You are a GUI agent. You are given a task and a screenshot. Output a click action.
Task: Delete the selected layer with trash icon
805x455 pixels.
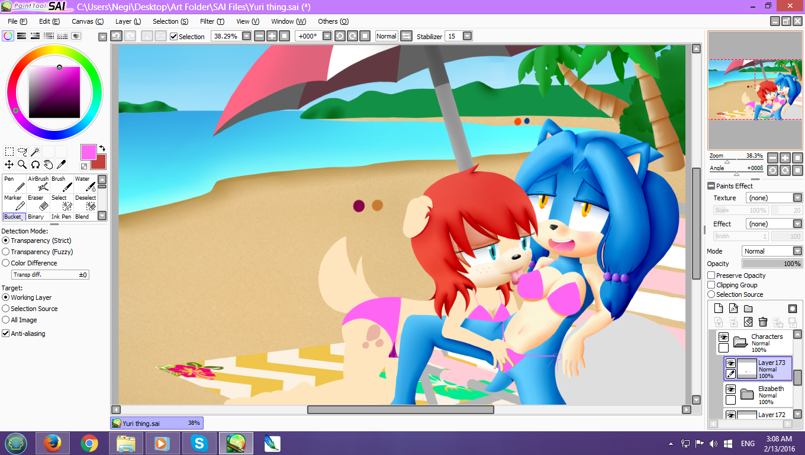point(763,322)
